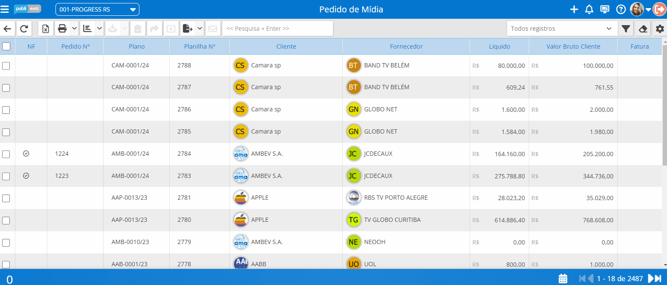667x285 pixels.
Task: Sort by the Liquido column header
Action: click(x=499, y=47)
